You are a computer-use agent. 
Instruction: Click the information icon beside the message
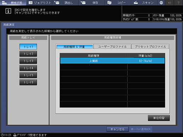click(8, 11)
